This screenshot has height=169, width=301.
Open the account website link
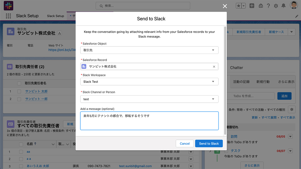(x=62, y=50)
